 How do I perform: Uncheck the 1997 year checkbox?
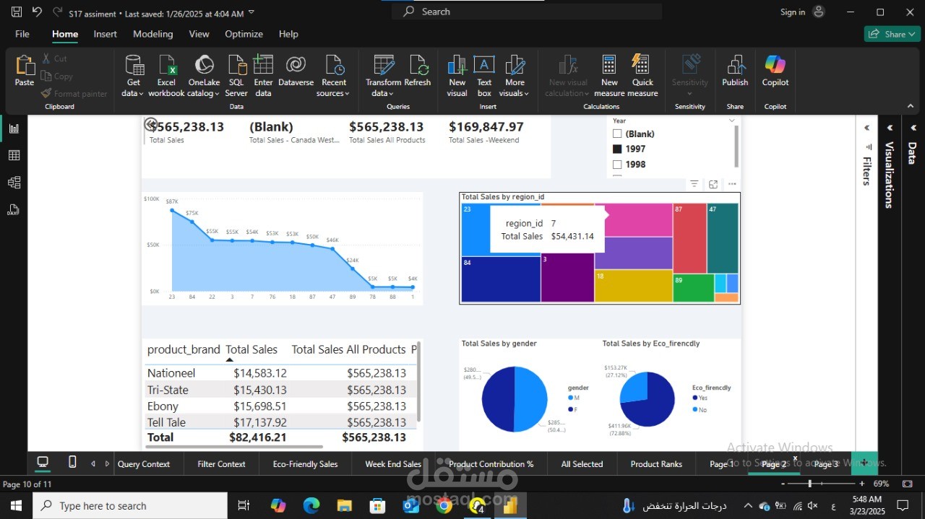coord(617,149)
